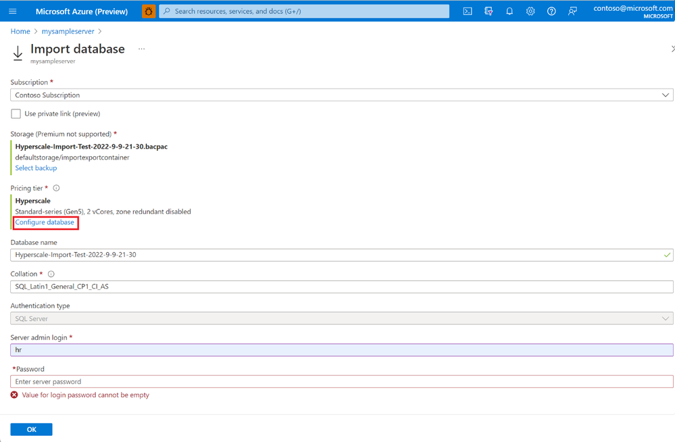This screenshot has height=442, width=675.
Task: Click the Database name field
Action: coord(342,255)
